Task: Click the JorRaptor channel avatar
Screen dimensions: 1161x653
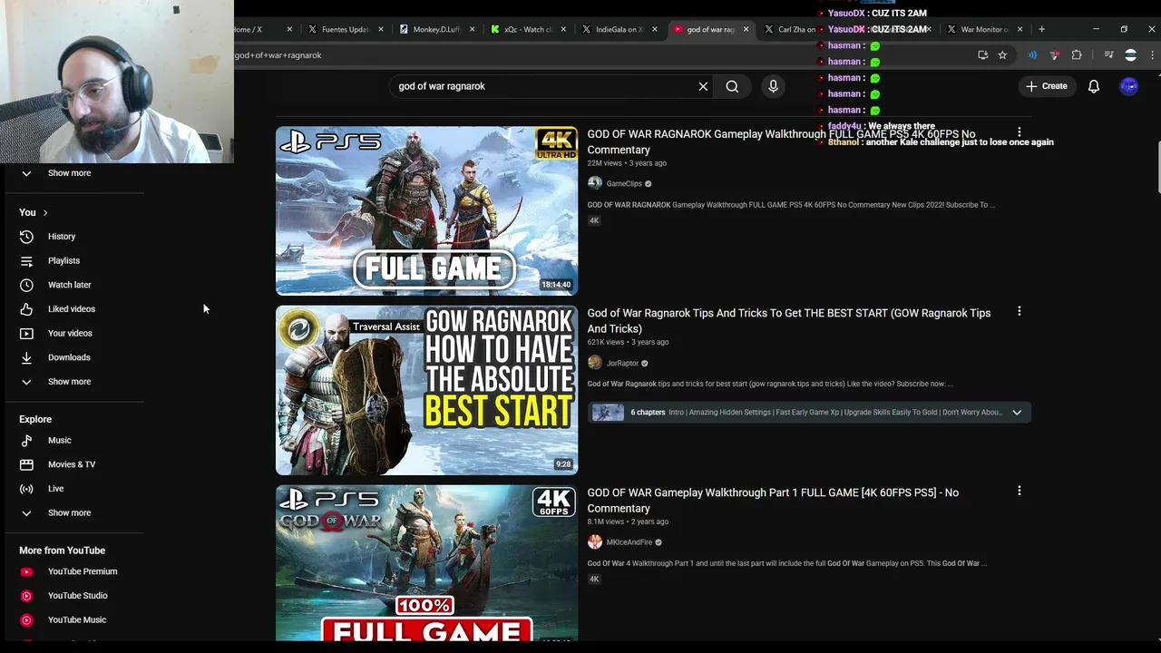Action: click(x=595, y=363)
